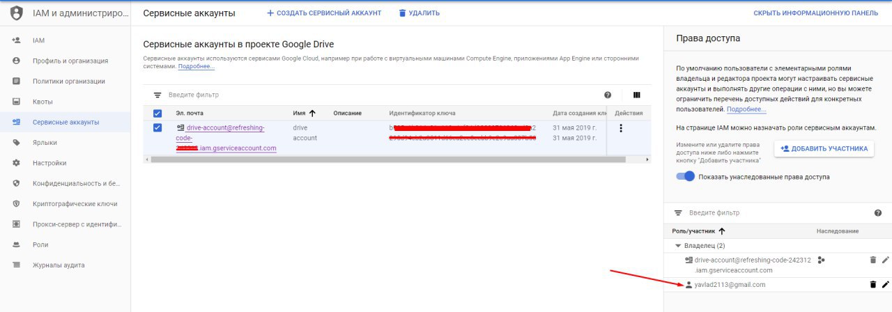Click Скрыть информационную панель
This screenshot has height=312, width=892.
point(815,13)
